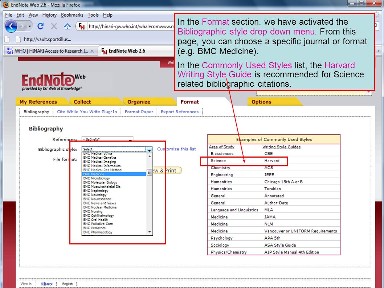Click the Area of Study column header
This screenshot has height=288, width=384.
coord(222,147)
